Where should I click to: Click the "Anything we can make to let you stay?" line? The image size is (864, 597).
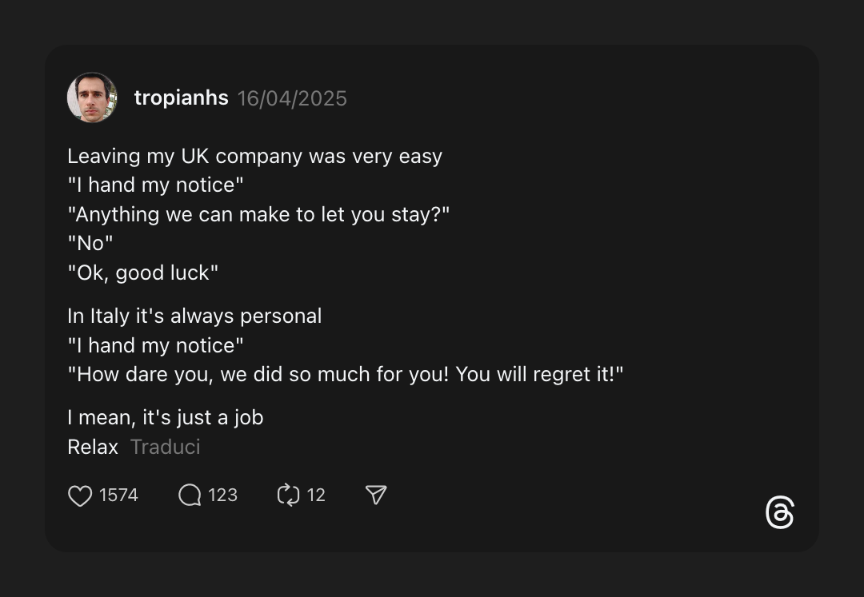pos(258,214)
